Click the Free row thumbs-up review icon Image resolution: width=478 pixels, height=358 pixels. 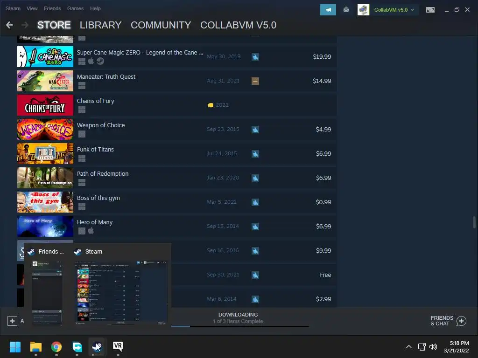coord(255,275)
